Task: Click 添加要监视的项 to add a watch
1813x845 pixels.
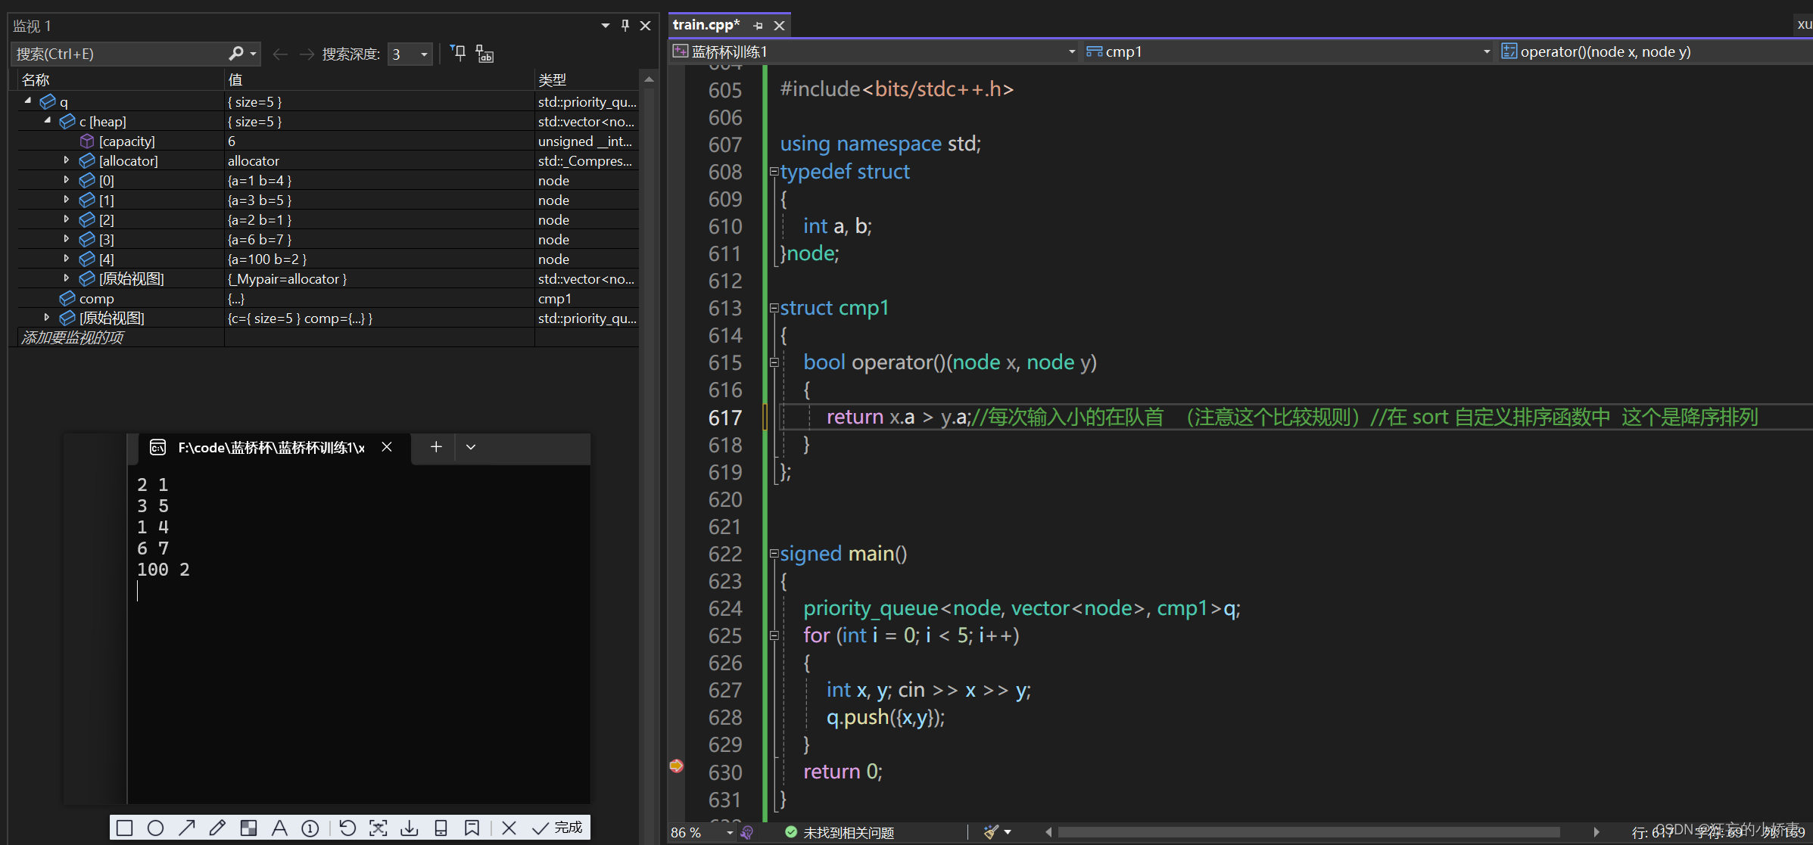Action: 72,337
